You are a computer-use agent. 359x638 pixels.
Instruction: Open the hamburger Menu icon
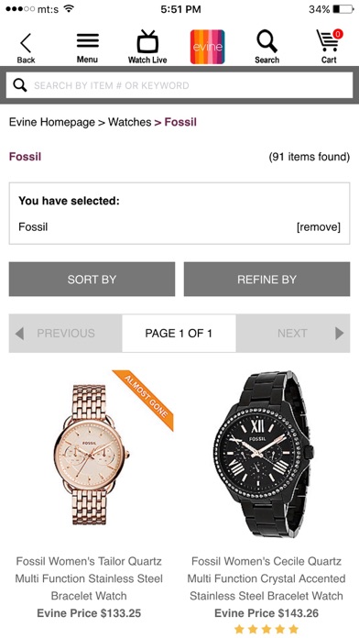click(x=87, y=40)
